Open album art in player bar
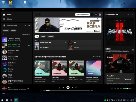This screenshot has height=102, width=136. click(x=4, y=88)
